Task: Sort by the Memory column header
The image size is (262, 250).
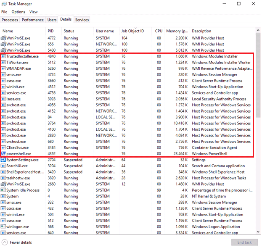Action: click(177, 31)
